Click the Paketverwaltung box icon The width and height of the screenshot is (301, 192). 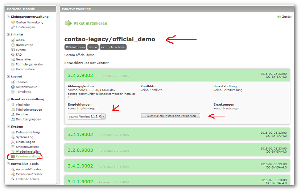(13, 157)
